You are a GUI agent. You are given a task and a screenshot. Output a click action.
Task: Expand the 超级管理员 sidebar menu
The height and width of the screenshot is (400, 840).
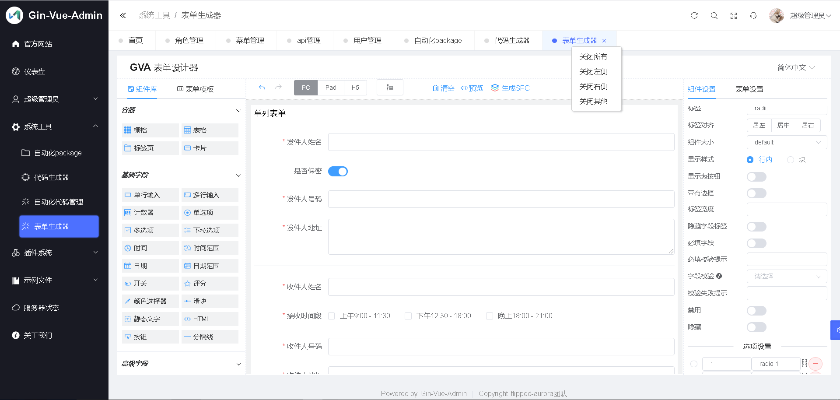tap(54, 99)
